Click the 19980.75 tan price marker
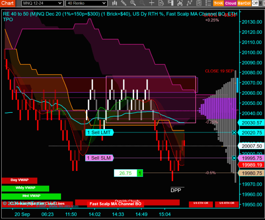The image size is (265, 220). (x=251, y=173)
